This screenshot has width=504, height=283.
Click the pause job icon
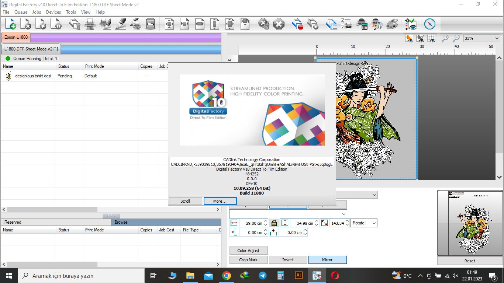coord(56,24)
